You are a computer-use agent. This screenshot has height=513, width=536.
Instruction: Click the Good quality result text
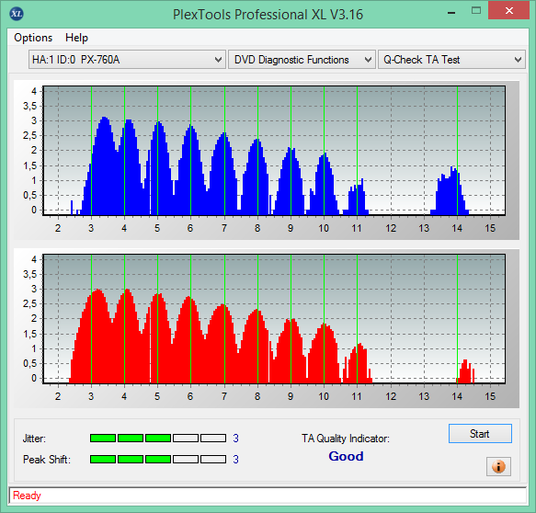[346, 456]
